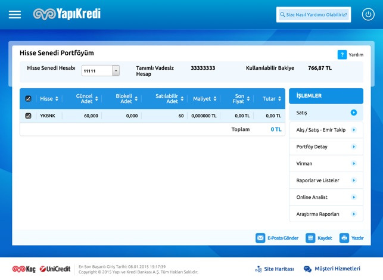This screenshot has width=383, height=280.
Task: Open the Hisse Senedi Hesabı dropdown
Action: [x=116, y=71]
